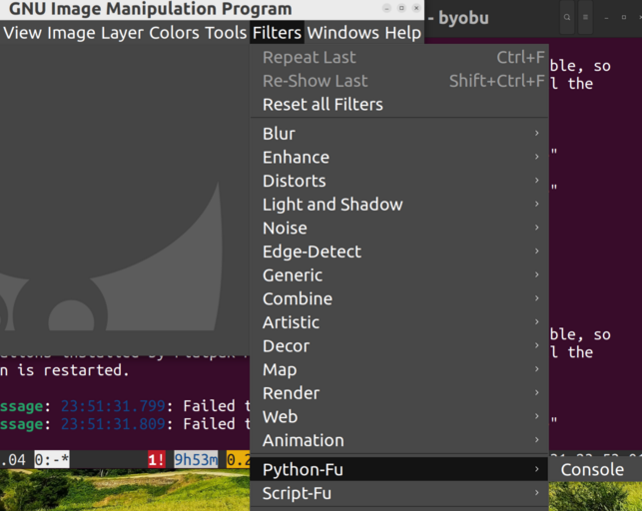Expand the Render submenu
Viewport: 642px width, 511px height.
[399, 393]
